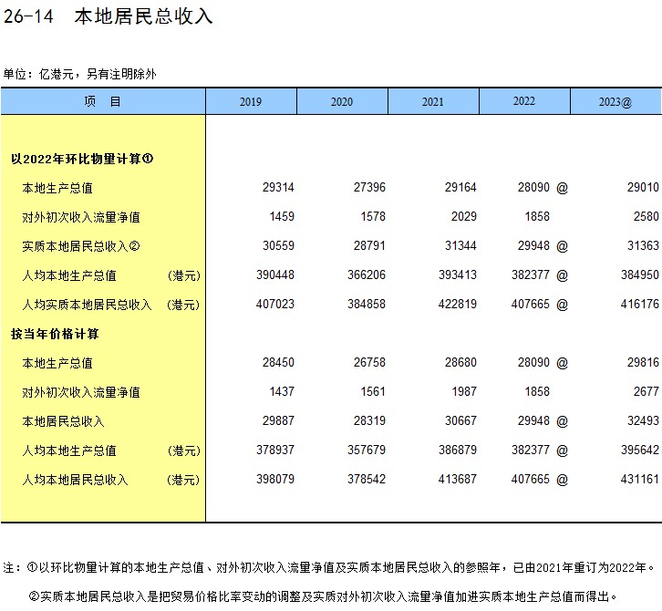Select the cell showing 29887

278,421
